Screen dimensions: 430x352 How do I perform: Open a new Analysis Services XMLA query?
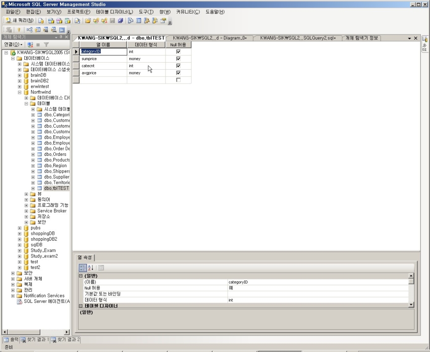[68, 21]
